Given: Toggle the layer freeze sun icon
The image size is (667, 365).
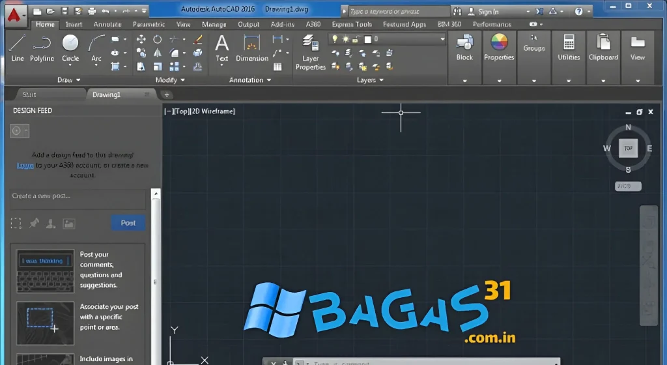Looking at the screenshot, I should click(345, 39).
